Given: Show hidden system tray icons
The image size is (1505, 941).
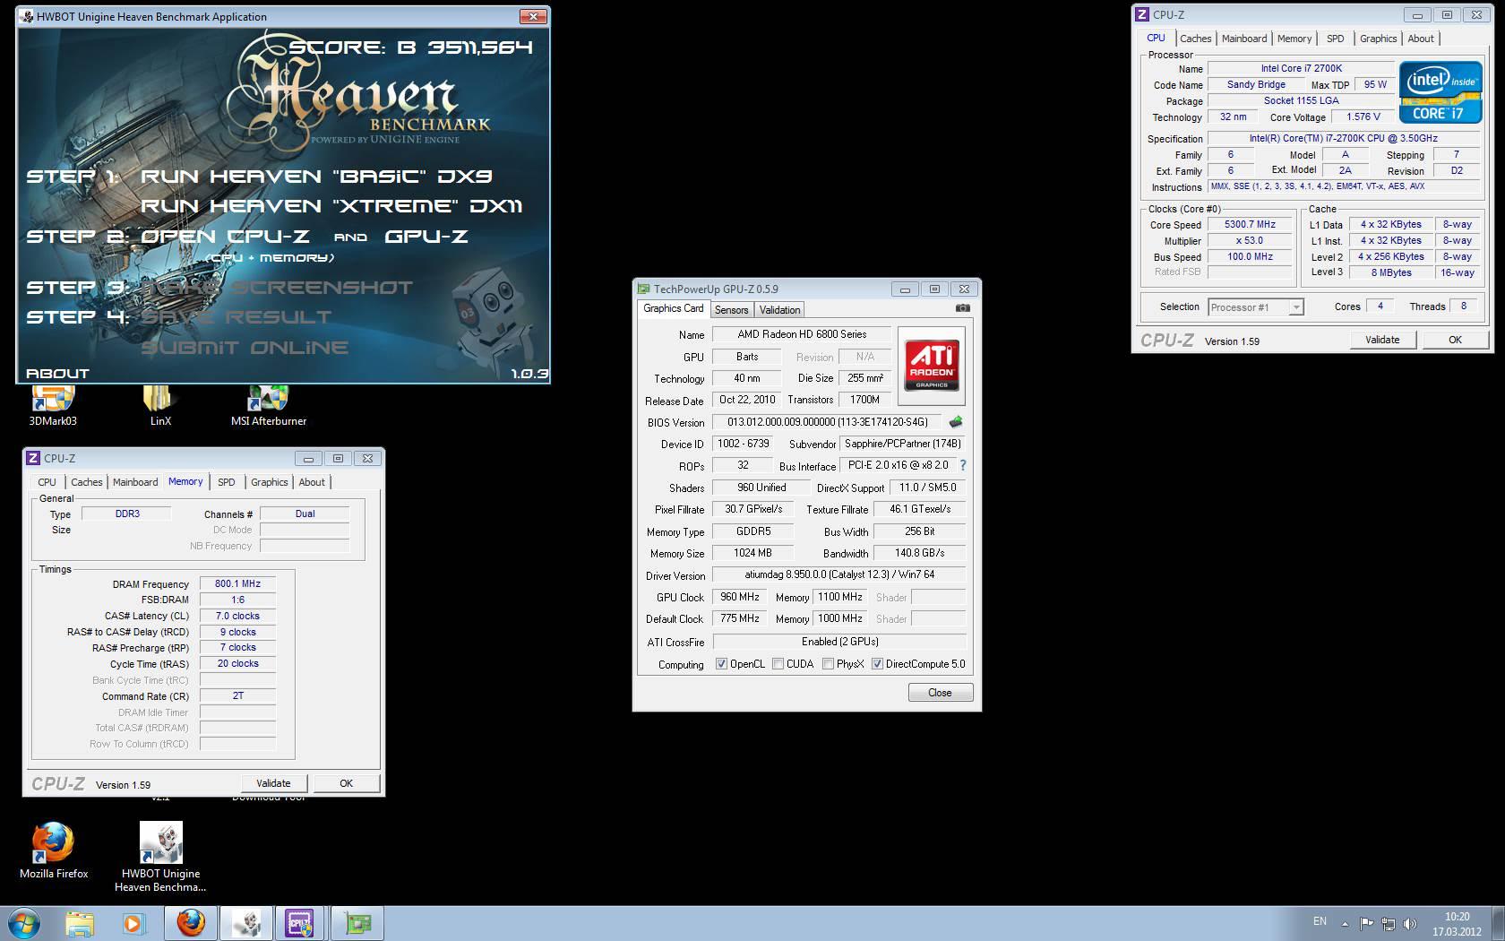Looking at the screenshot, I should [x=1345, y=923].
